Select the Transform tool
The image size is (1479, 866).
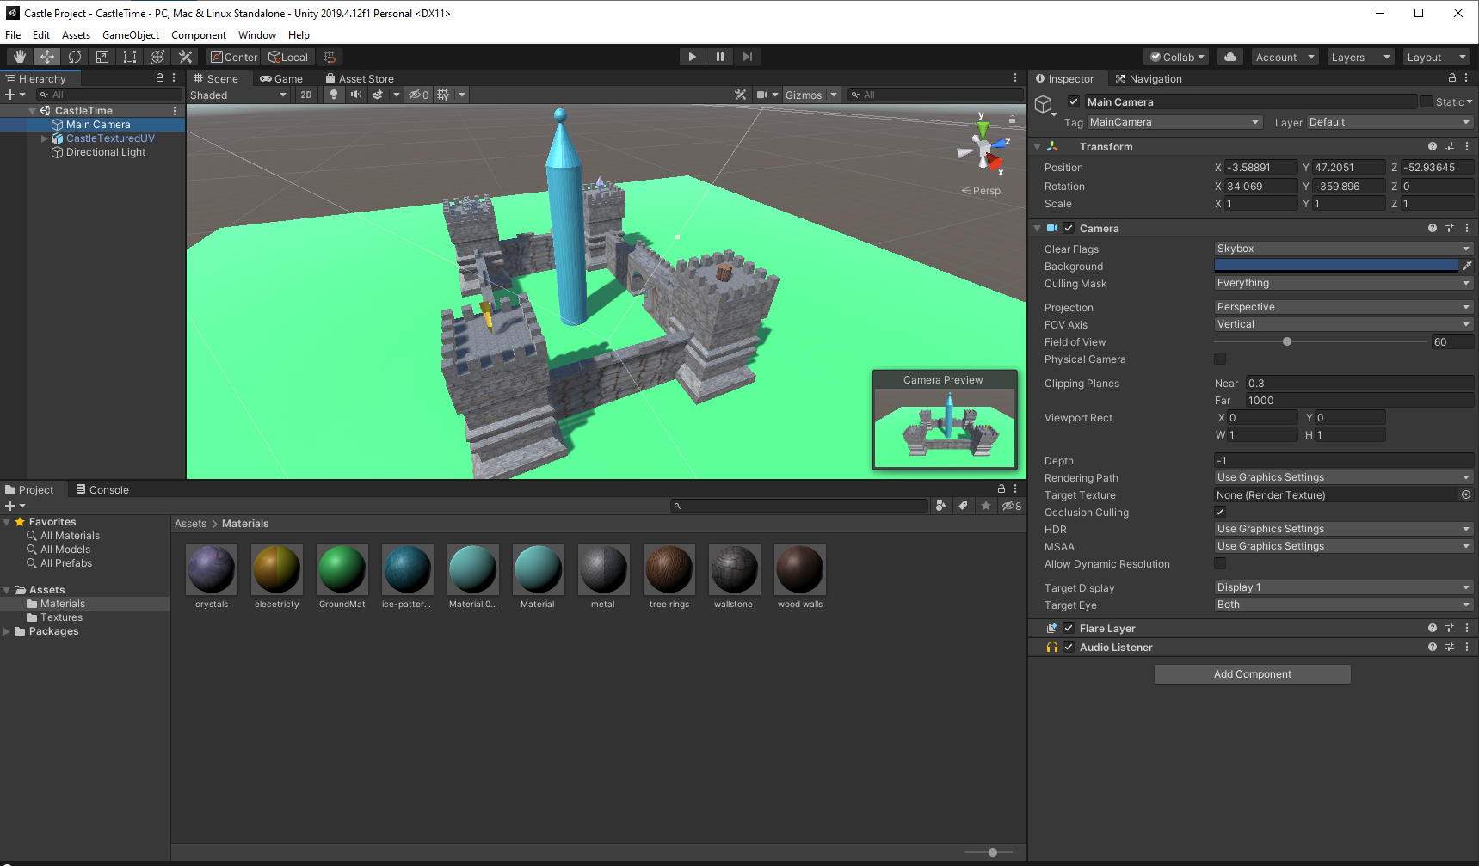click(x=157, y=57)
